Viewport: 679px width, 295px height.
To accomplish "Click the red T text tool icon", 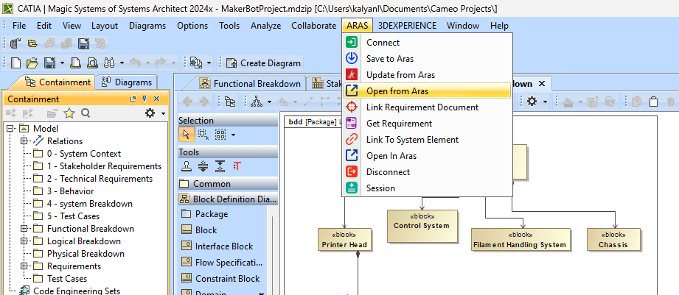I will [x=237, y=166].
